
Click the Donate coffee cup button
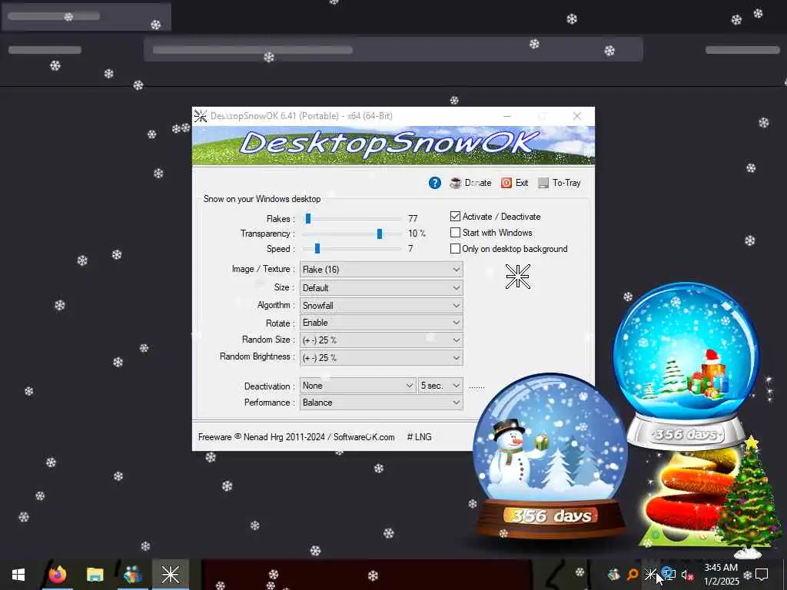click(x=470, y=183)
